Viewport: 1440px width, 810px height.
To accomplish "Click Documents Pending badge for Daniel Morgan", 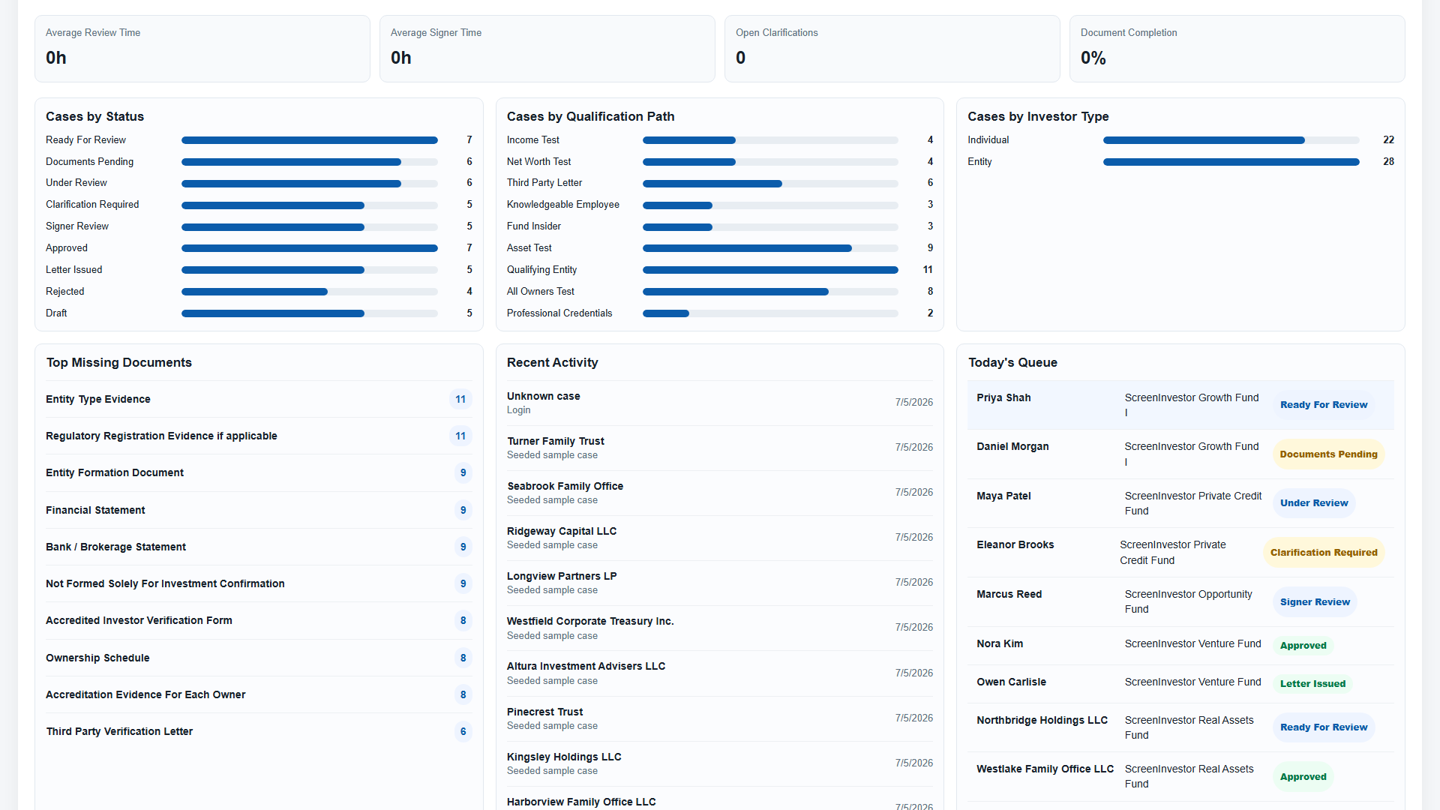I will click(1328, 454).
